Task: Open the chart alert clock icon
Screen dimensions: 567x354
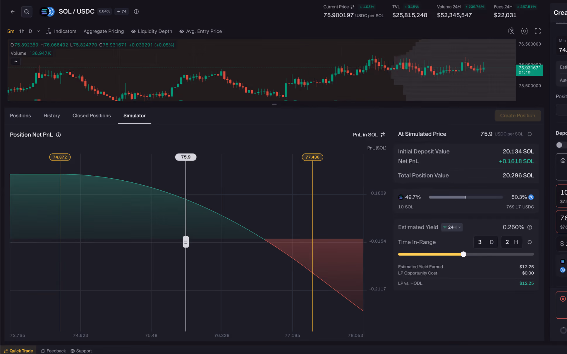Action: tap(511, 31)
